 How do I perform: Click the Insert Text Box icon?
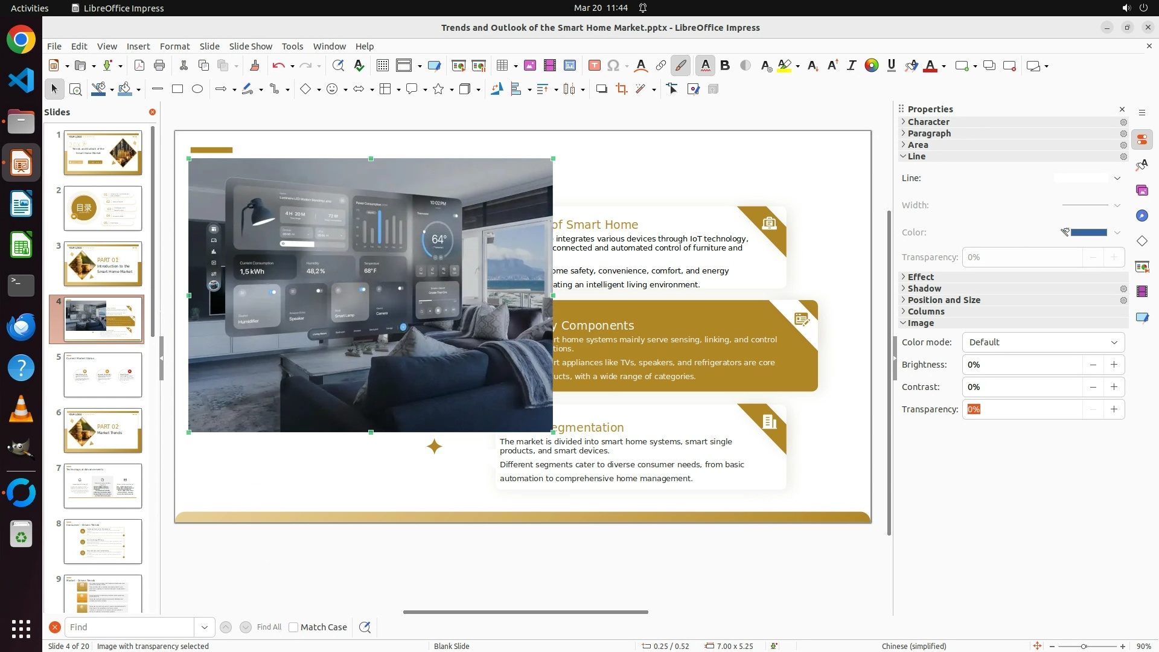pyautogui.click(x=594, y=66)
